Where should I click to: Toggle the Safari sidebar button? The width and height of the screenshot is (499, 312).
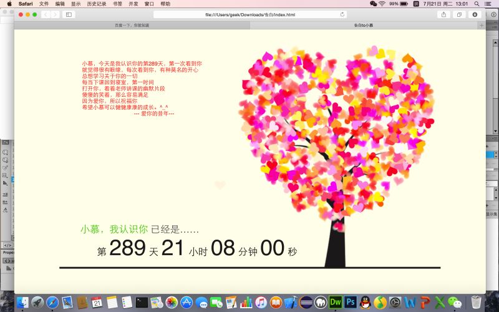pos(69,14)
